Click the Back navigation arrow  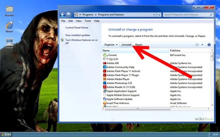(x=62, y=14)
